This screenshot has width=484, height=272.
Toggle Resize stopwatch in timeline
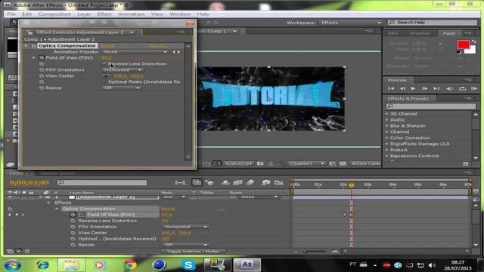(x=73, y=245)
